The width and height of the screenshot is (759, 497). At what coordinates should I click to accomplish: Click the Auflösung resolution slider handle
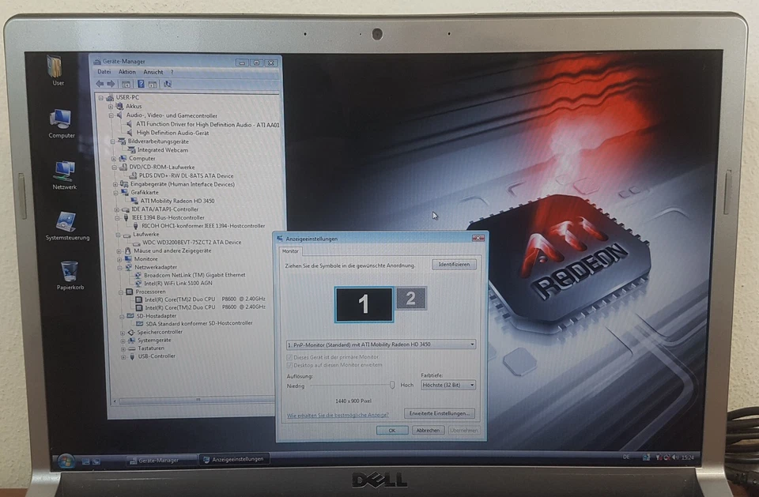pyautogui.click(x=392, y=385)
